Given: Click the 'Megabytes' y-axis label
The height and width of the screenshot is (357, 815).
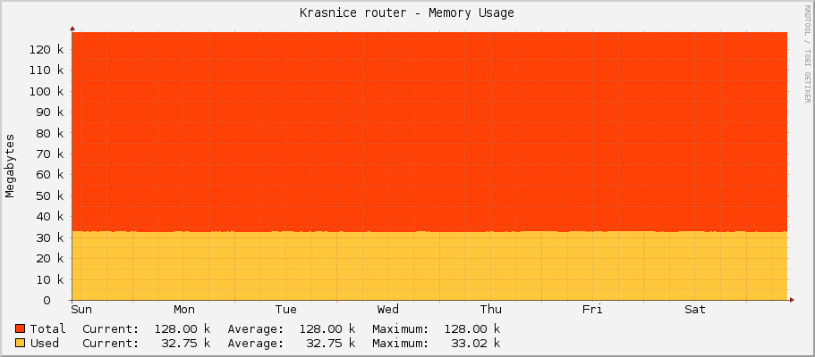Looking at the screenshot, I should point(10,165).
